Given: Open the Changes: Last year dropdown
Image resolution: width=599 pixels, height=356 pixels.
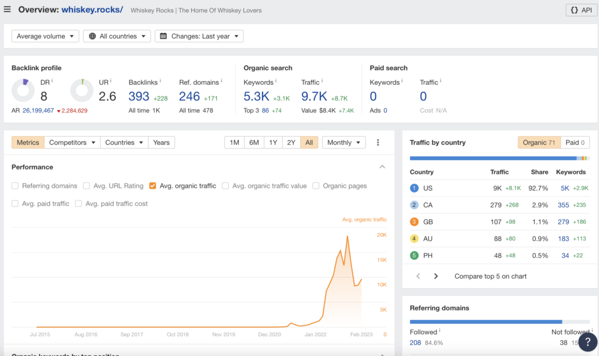Looking at the screenshot, I should (199, 36).
